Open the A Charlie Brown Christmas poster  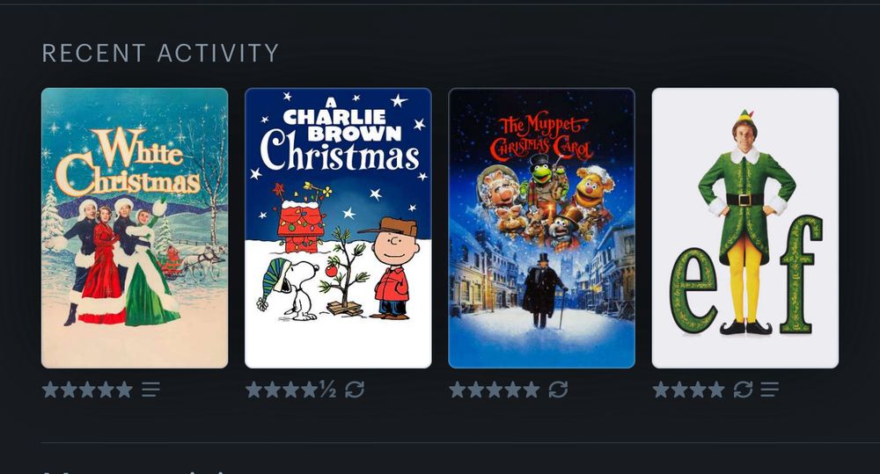339,228
